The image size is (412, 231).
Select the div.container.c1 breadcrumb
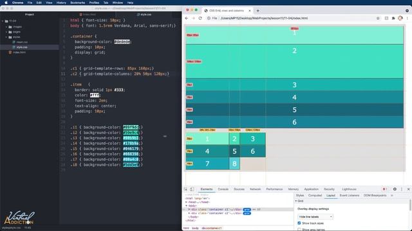212,228
